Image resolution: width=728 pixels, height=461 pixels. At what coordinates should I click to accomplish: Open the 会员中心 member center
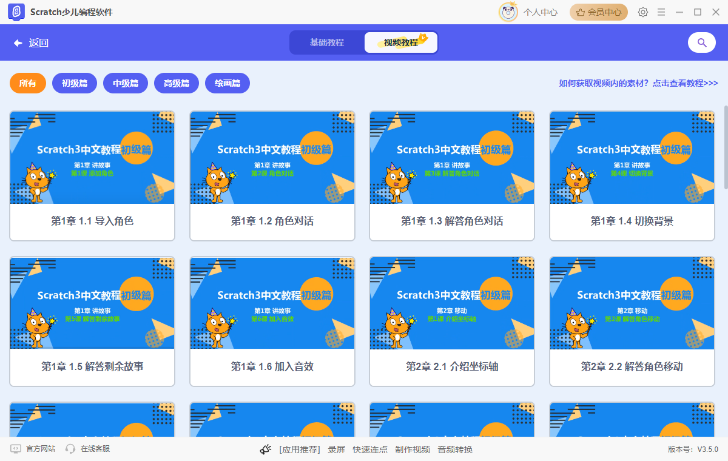point(598,12)
